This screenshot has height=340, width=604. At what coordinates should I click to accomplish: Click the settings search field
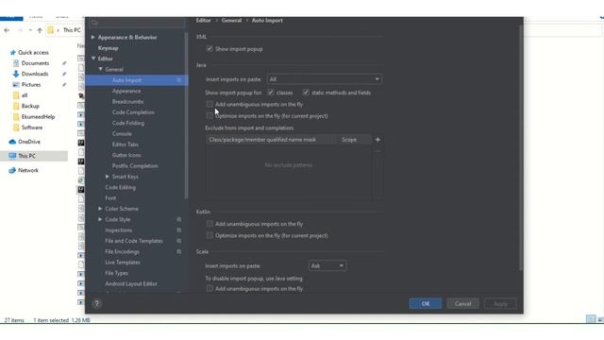(137, 23)
